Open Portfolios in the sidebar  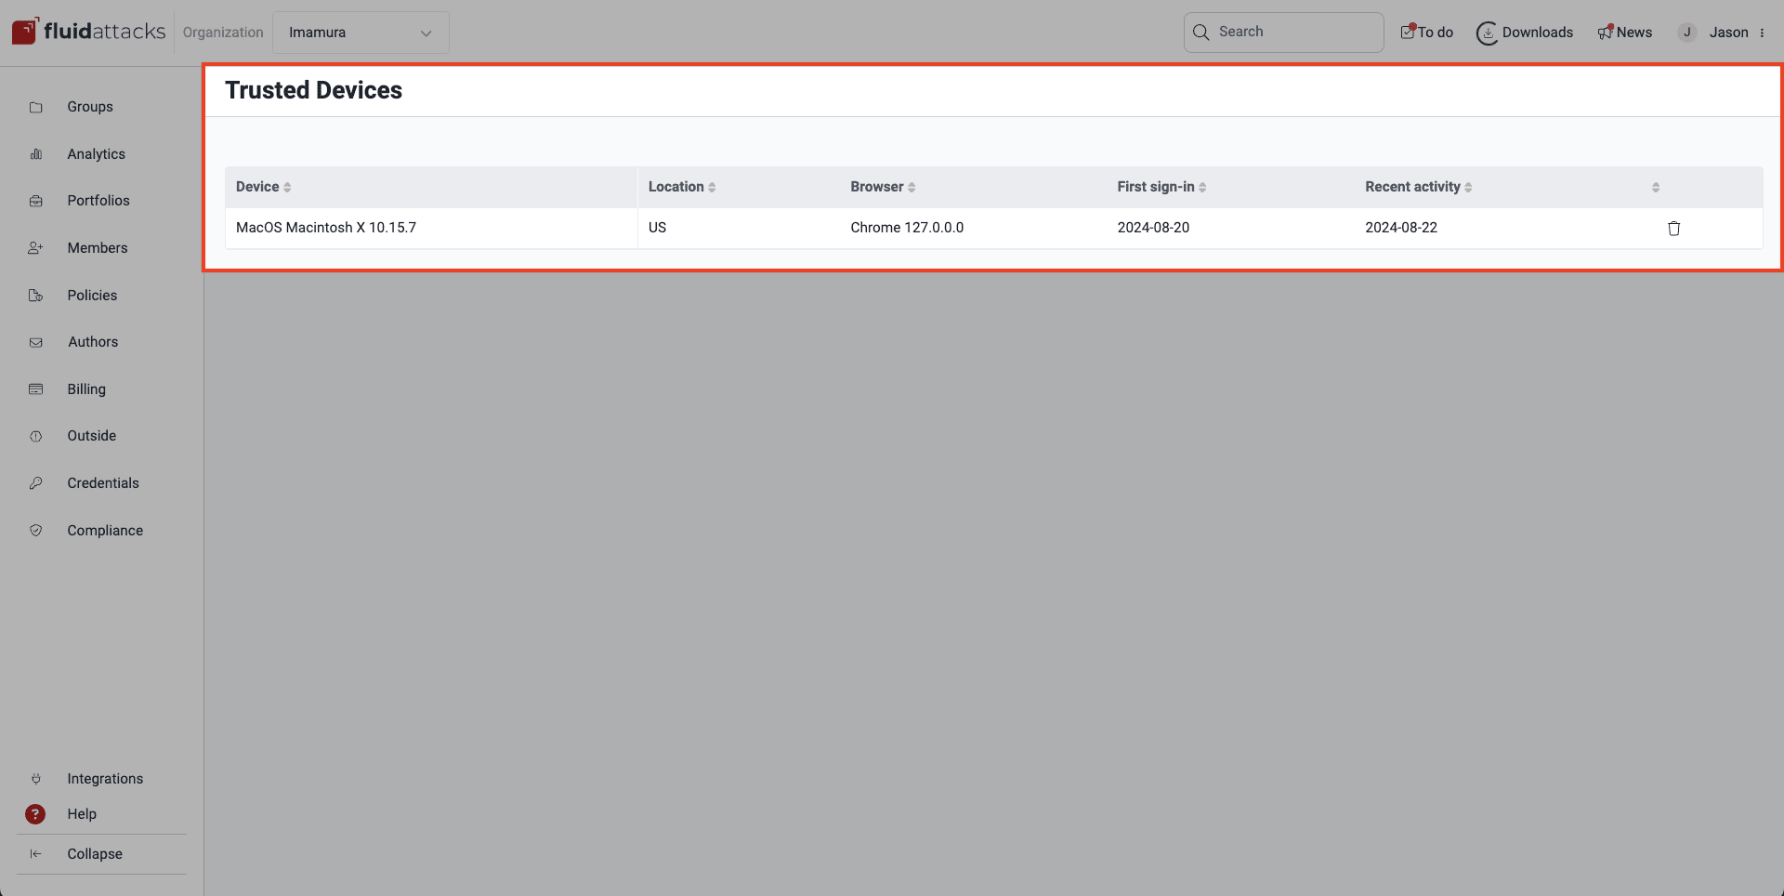point(98,201)
